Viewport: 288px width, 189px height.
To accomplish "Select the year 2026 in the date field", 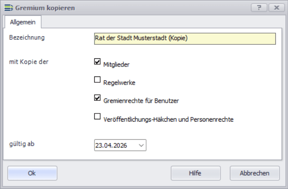I will click(120, 145).
